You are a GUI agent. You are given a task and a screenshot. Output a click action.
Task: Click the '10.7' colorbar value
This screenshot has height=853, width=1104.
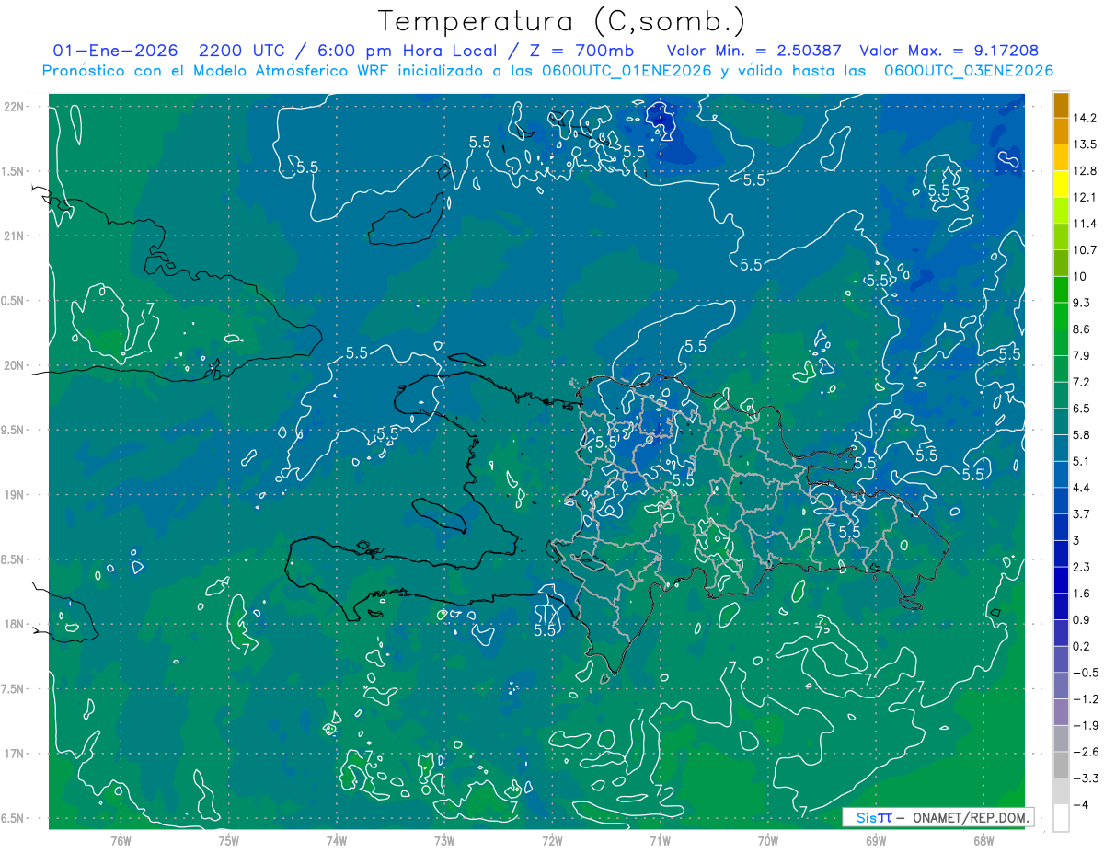[x=1086, y=249]
